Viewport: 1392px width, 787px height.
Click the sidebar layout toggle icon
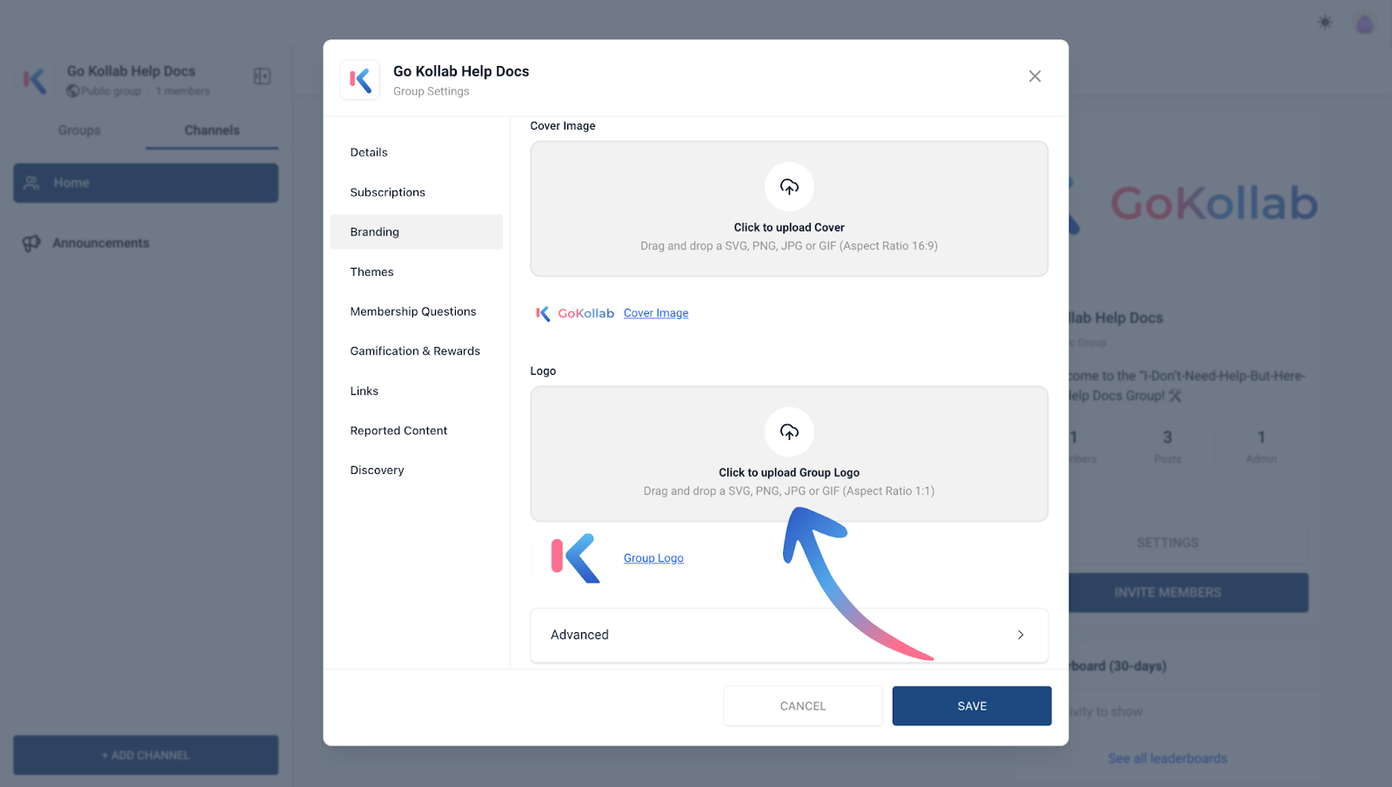tap(262, 77)
